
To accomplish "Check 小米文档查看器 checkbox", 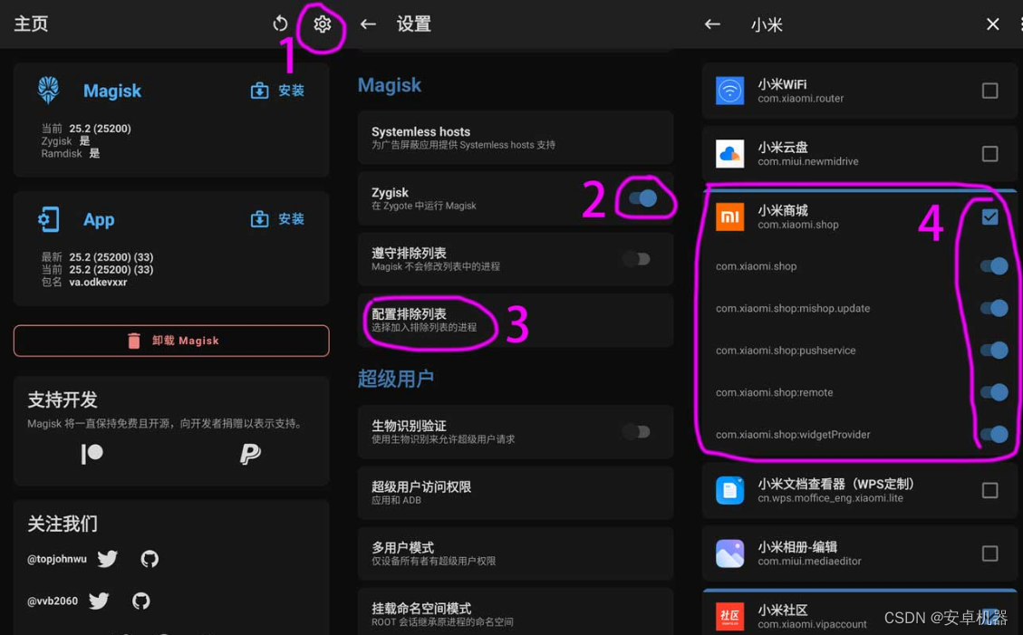I will pos(989,490).
